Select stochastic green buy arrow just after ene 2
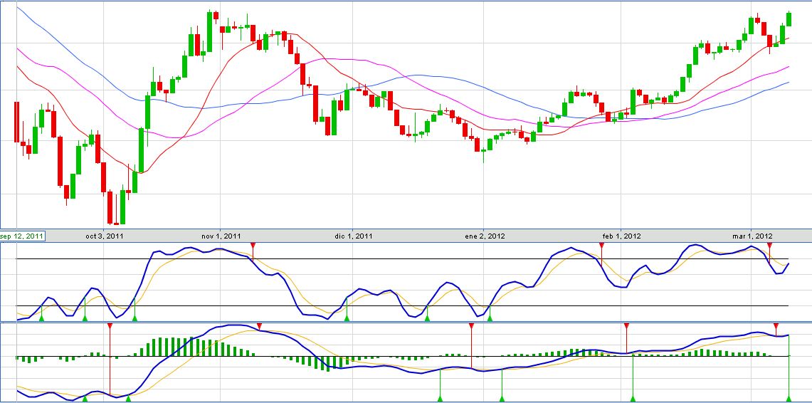The image size is (812, 403). coord(490,318)
